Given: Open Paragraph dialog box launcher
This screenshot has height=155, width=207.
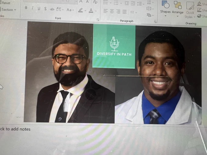Looking at the screenshot, I should [x=155, y=22].
